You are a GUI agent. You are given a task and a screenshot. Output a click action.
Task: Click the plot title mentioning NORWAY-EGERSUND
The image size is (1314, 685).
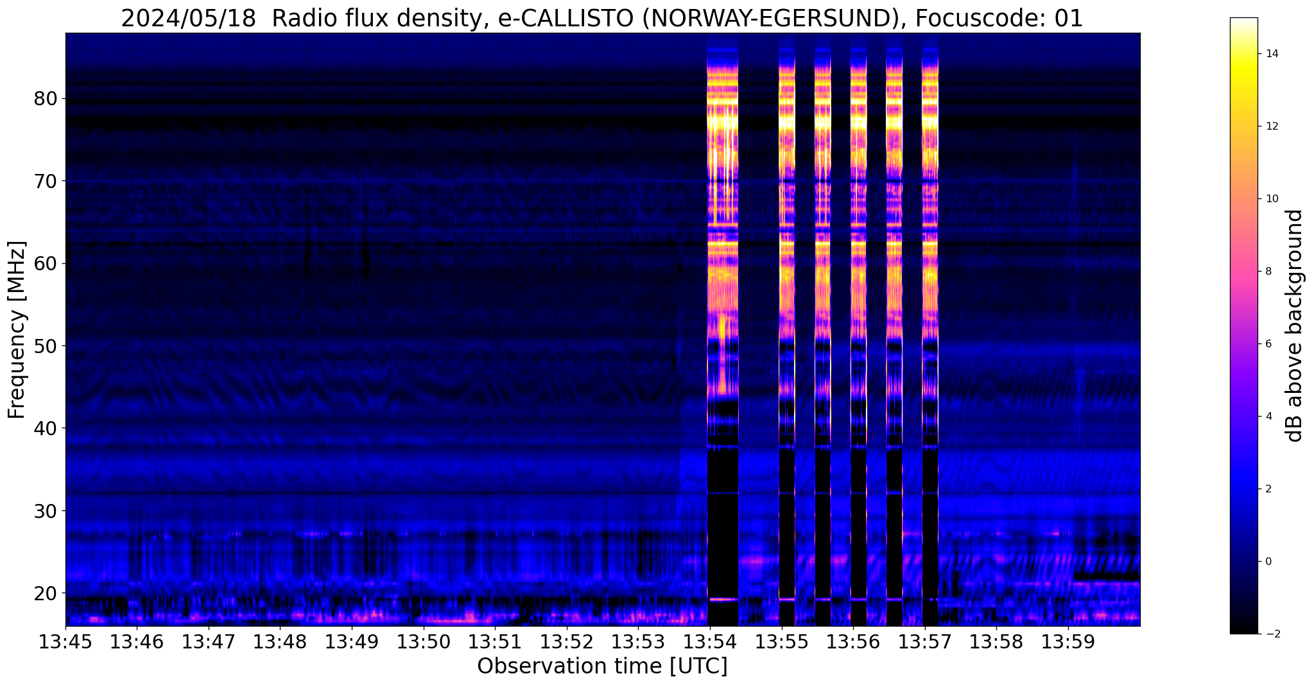602,18
